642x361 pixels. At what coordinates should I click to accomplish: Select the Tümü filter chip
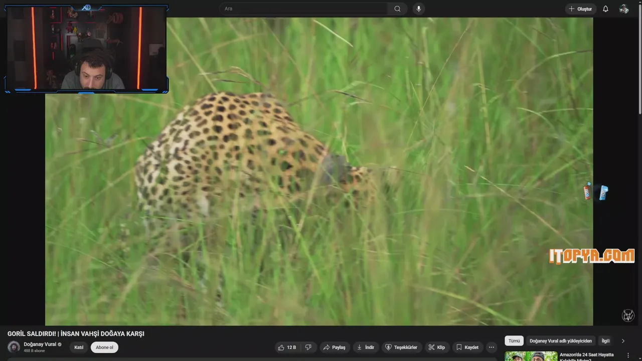coord(514,341)
